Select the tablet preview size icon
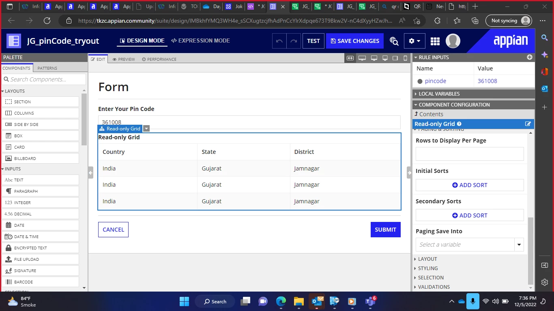 pos(395,58)
